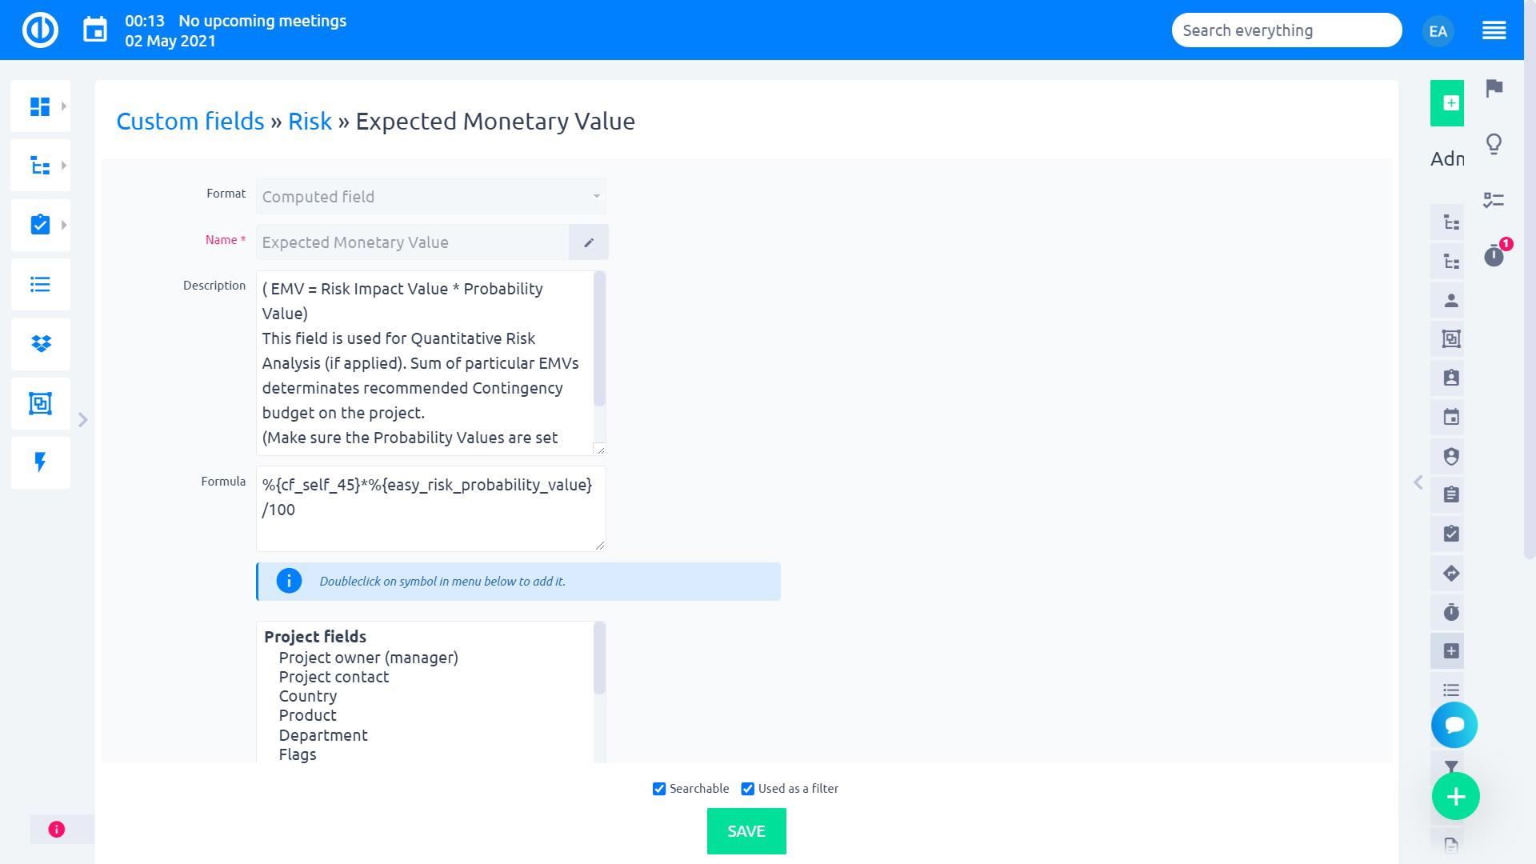The height and width of the screenshot is (864, 1536).
Task: Open the Format Computed field dropdown
Action: click(x=430, y=197)
